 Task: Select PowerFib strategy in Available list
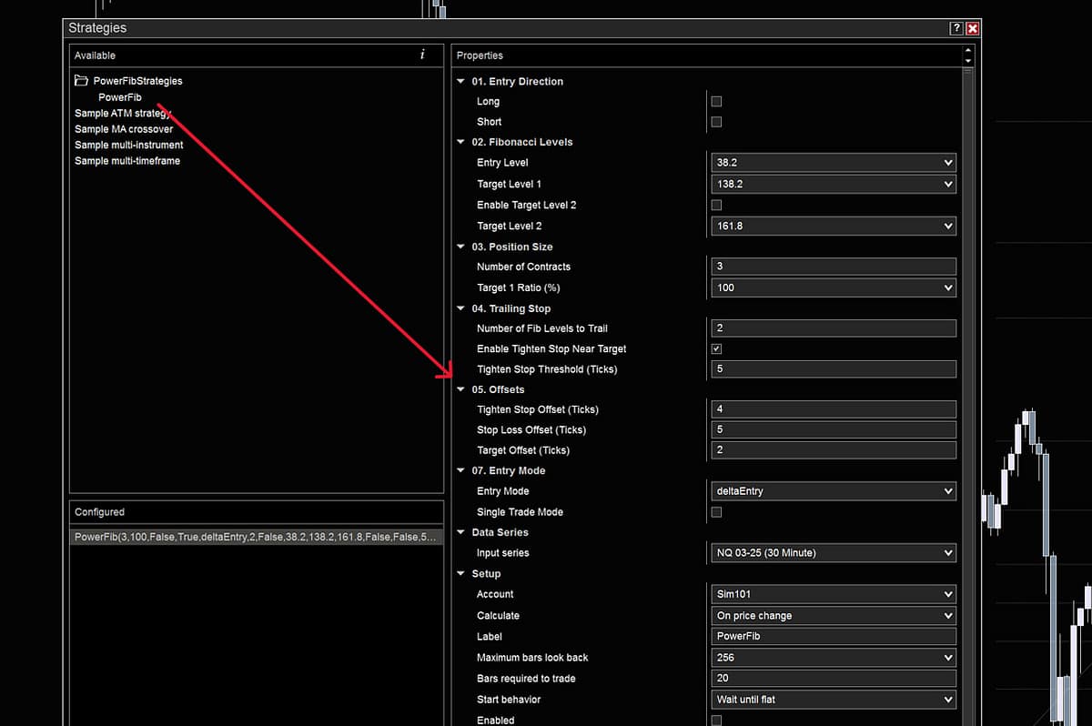point(120,97)
